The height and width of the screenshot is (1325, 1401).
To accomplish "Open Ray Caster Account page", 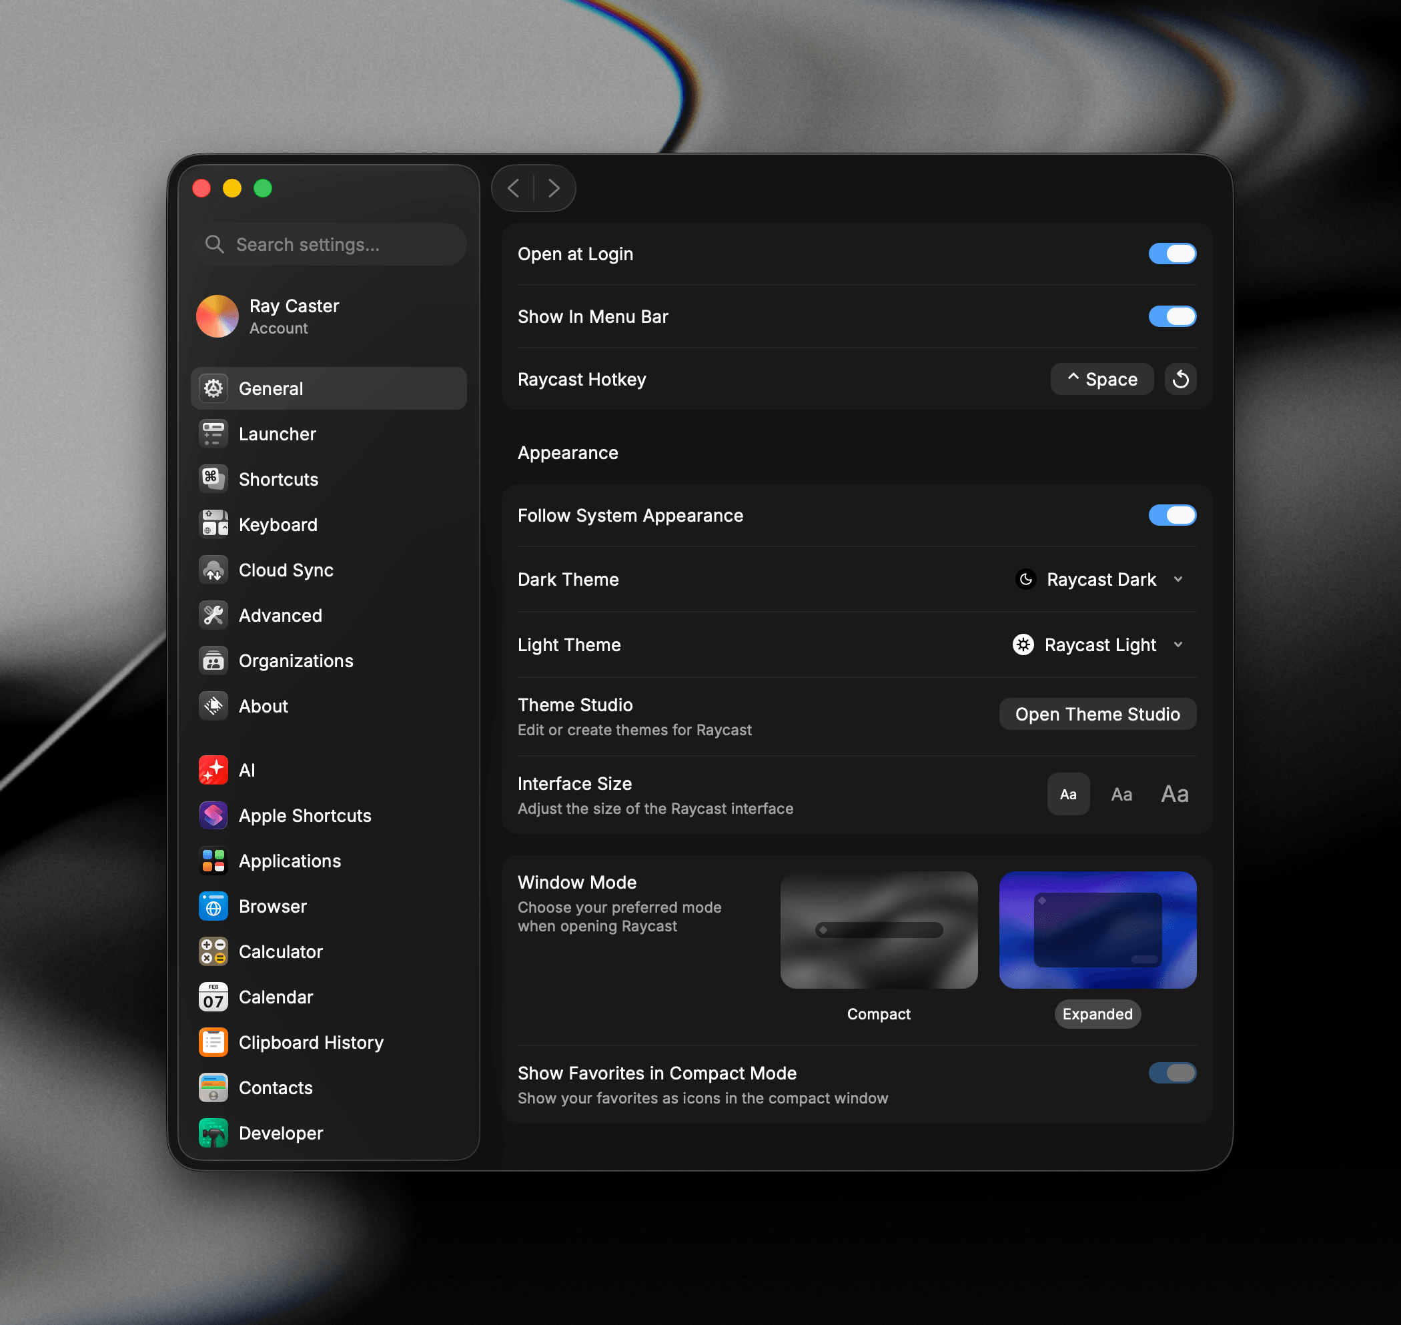I will [328, 316].
